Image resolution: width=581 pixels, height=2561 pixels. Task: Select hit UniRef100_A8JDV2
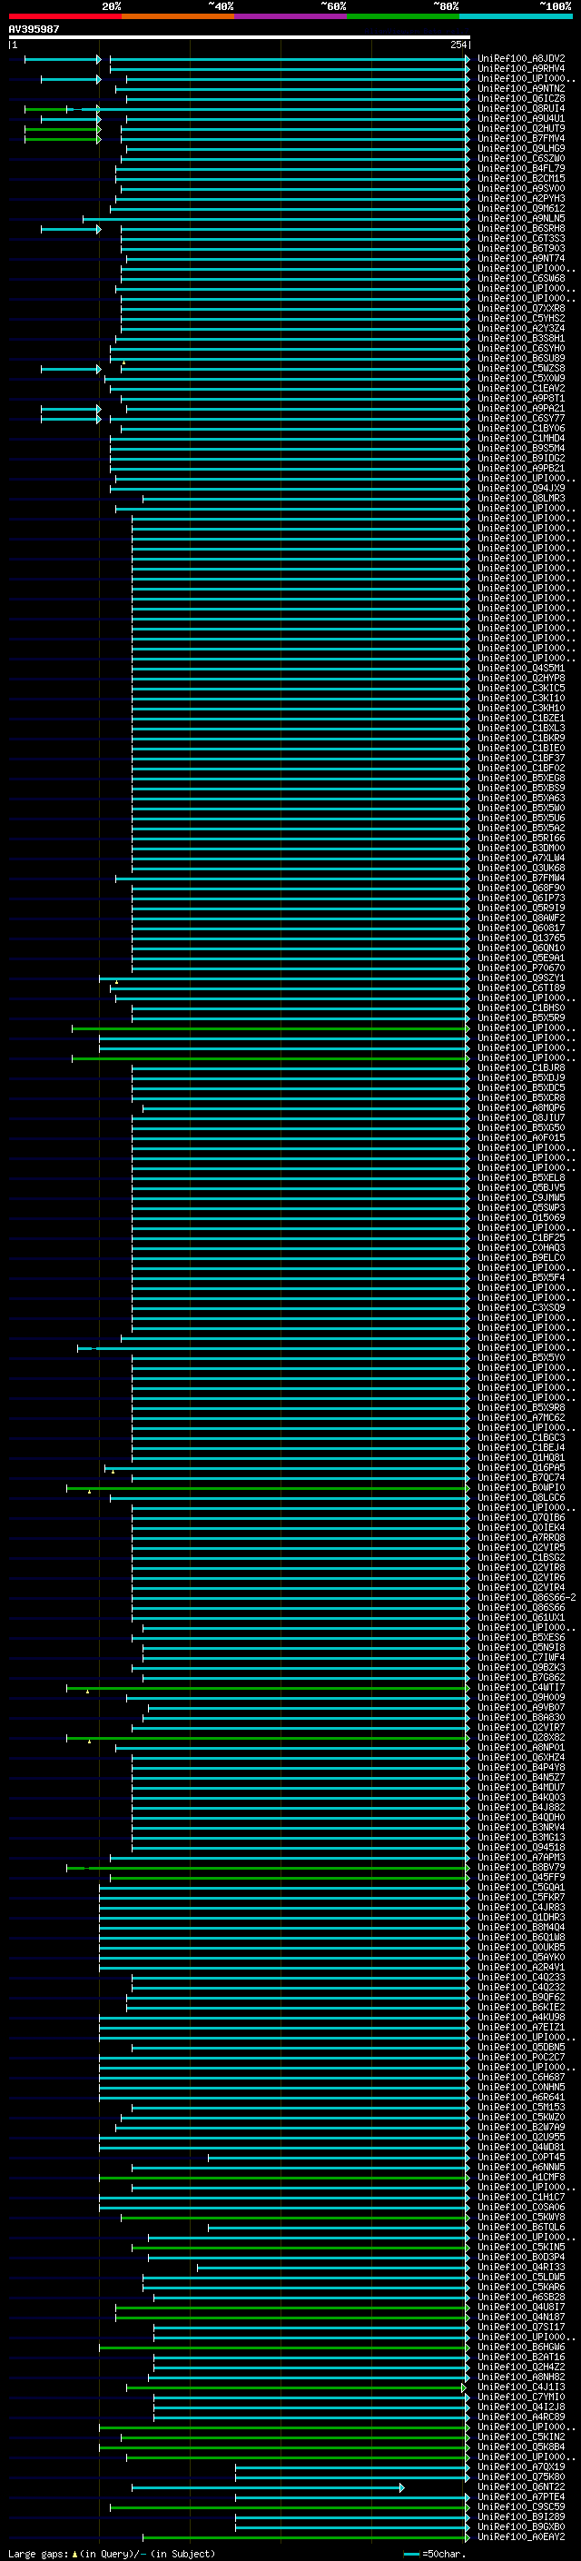click(520, 59)
